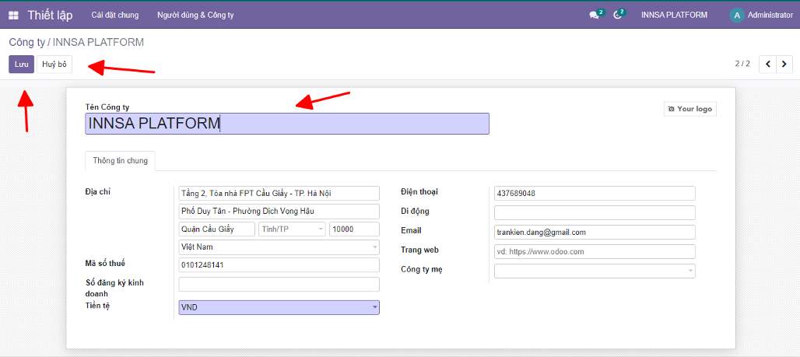Go to the next record arrow
This screenshot has height=357, width=800.
click(x=784, y=65)
